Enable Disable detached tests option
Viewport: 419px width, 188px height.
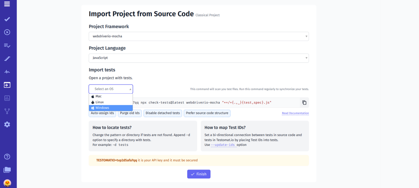pyautogui.click(x=162, y=113)
